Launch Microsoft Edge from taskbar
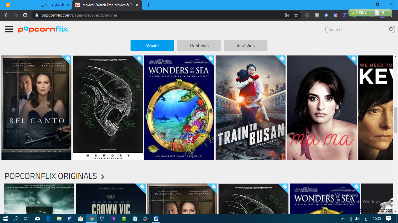The image size is (398, 223). 48,219
